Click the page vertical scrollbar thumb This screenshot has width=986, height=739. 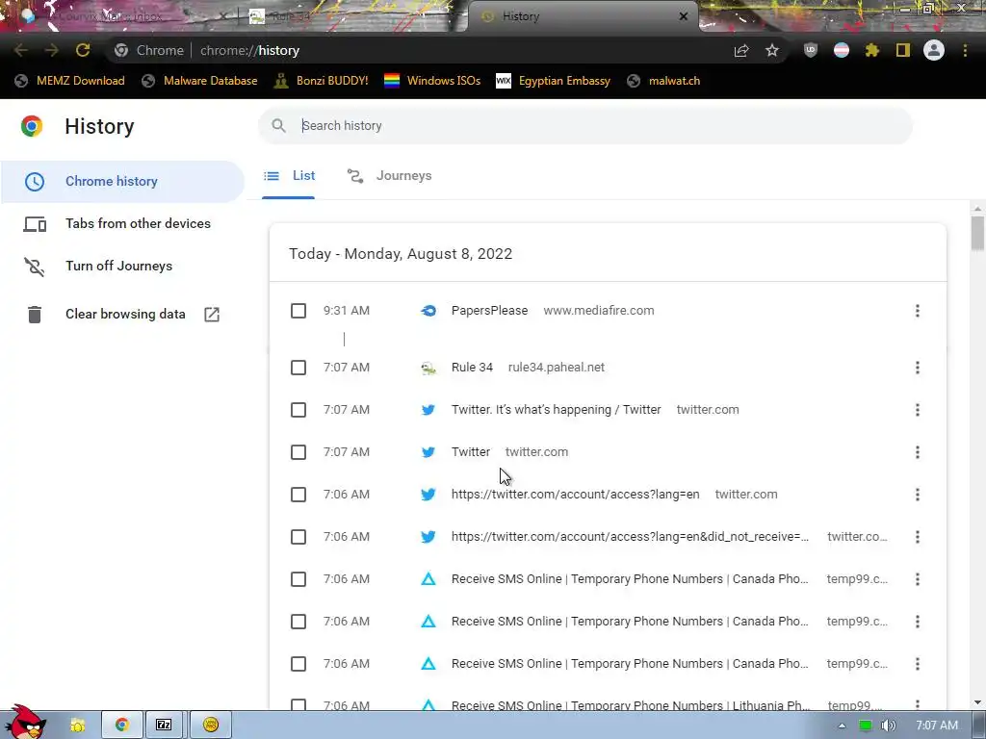[x=977, y=233]
